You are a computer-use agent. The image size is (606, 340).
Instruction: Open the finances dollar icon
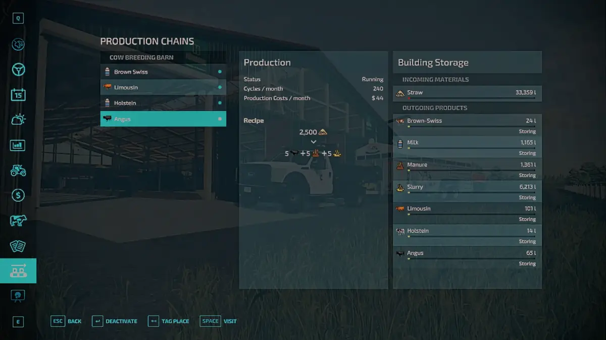click(18, 195)
